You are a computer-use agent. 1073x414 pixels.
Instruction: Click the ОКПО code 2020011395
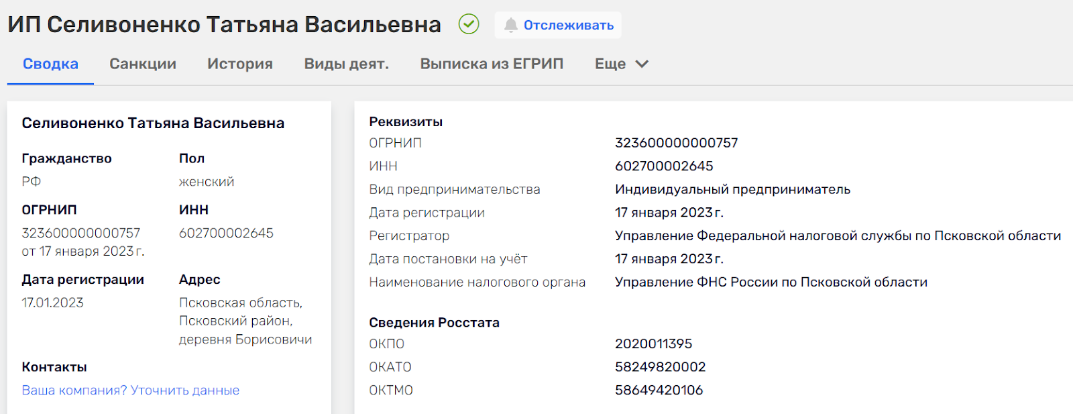click(653, 344)
